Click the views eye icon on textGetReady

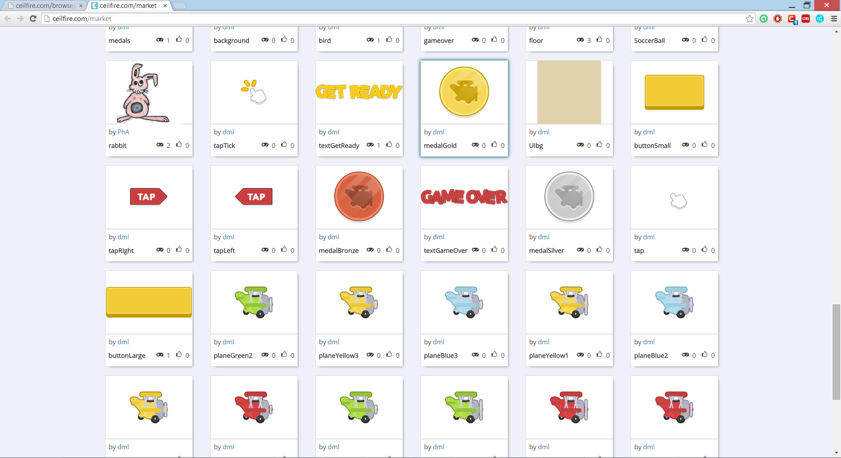(370, 145)
